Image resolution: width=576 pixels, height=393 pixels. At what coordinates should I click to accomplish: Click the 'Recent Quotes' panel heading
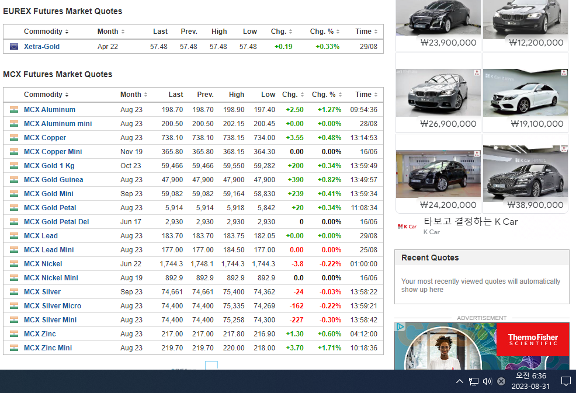click(430, 258)
